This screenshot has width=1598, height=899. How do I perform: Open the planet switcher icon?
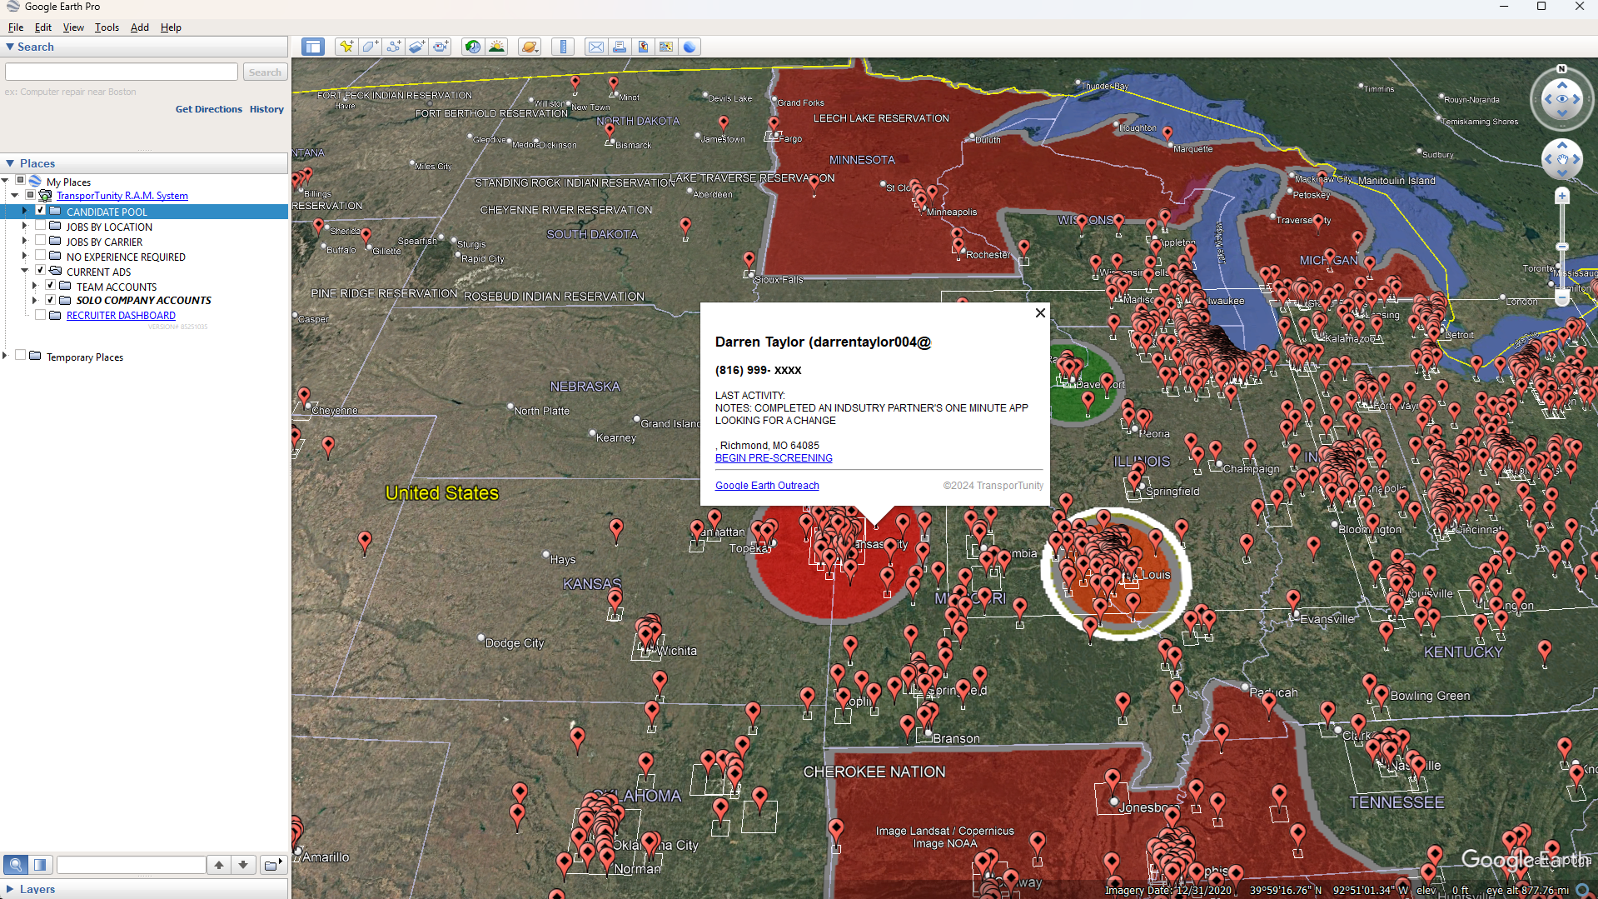pos(530,47)
